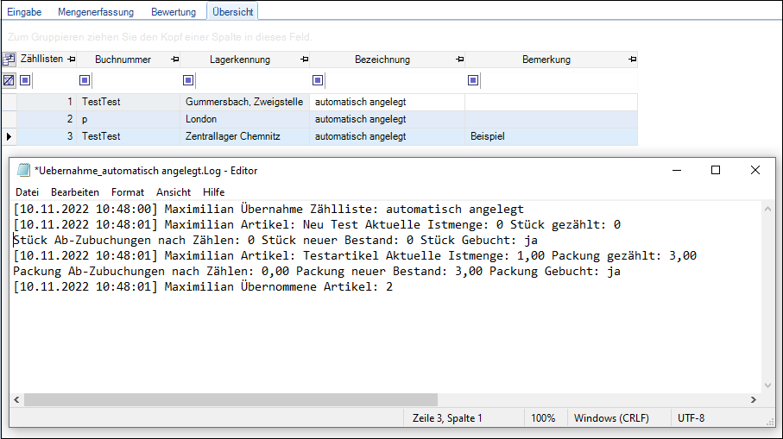Open filter operator for Bezeichnung column
783x439 pixels.
point(318,80)
